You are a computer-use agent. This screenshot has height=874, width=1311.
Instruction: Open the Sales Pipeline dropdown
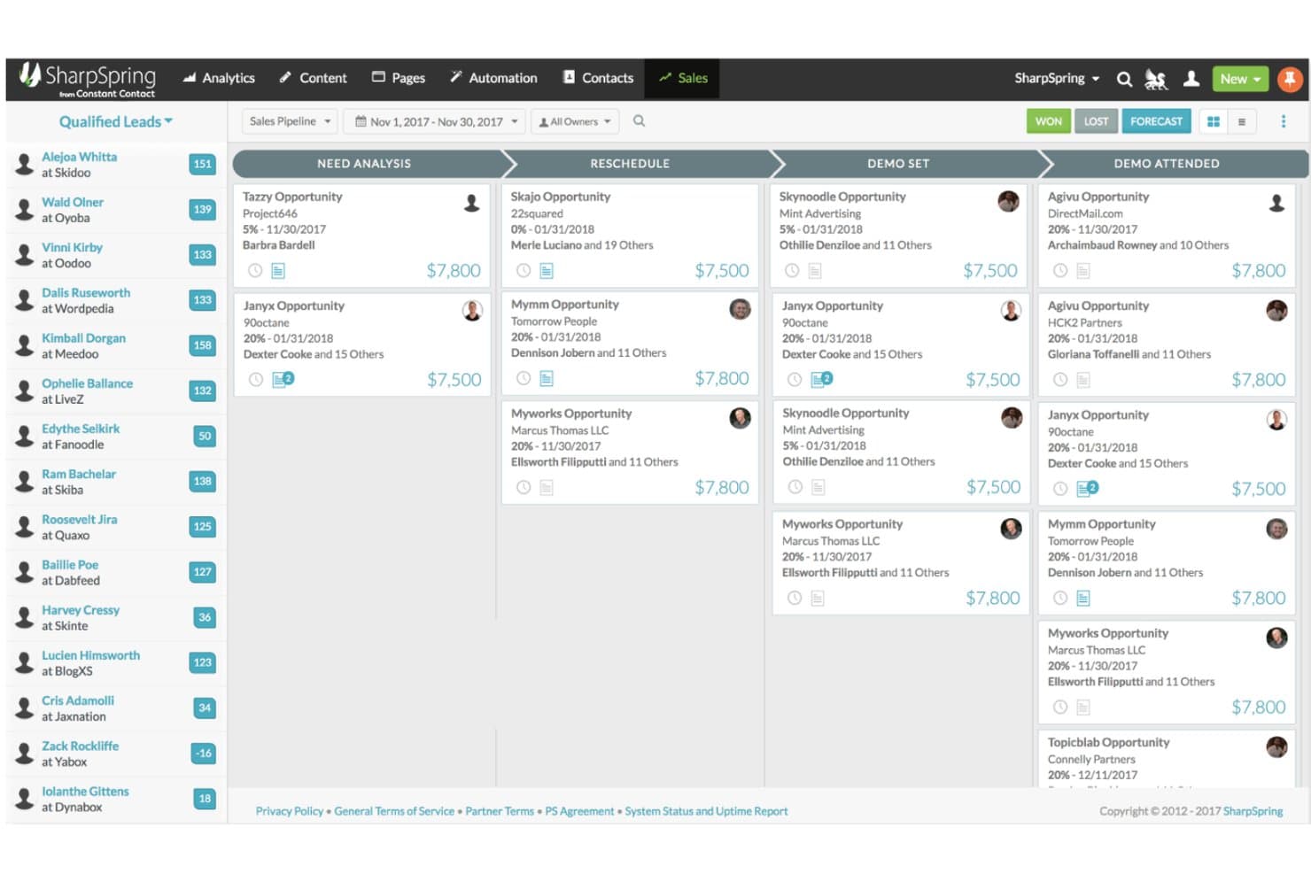[x=290, y=121]
